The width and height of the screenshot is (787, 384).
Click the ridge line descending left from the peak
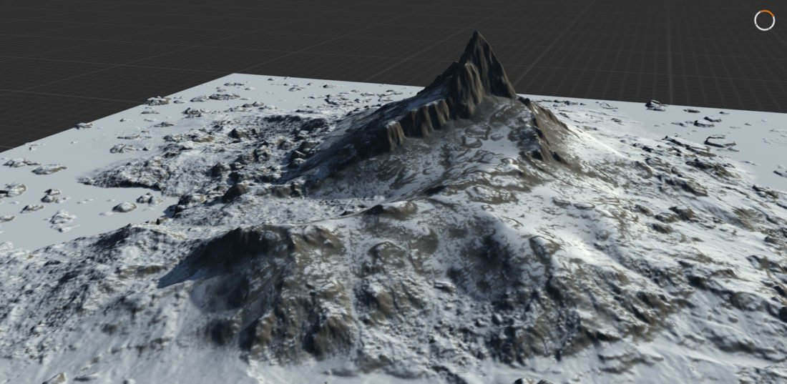click(x=372, y=129)
